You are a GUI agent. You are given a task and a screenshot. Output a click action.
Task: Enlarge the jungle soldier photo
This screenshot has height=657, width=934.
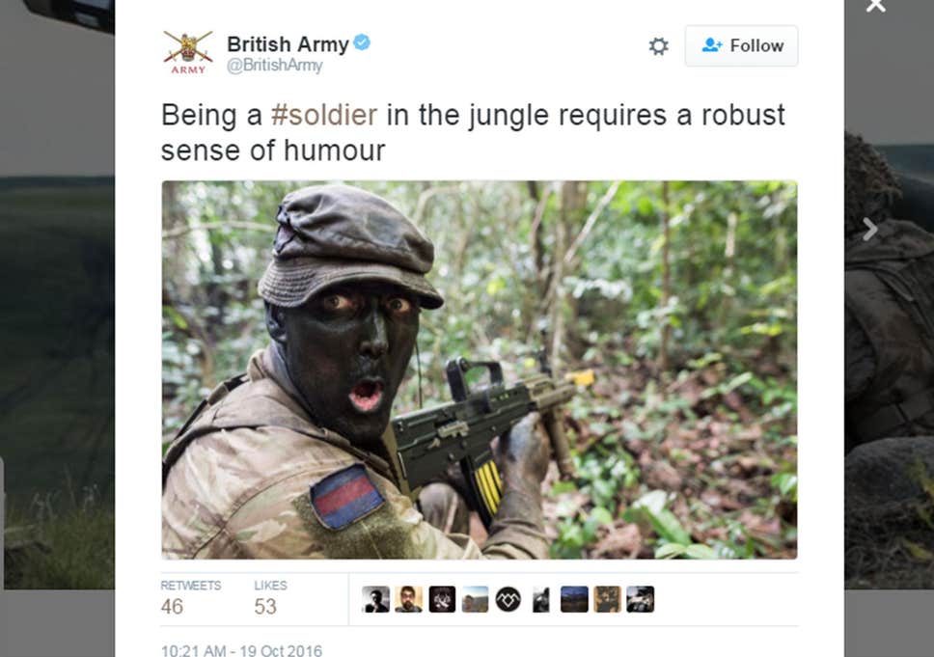pos(479,370)
